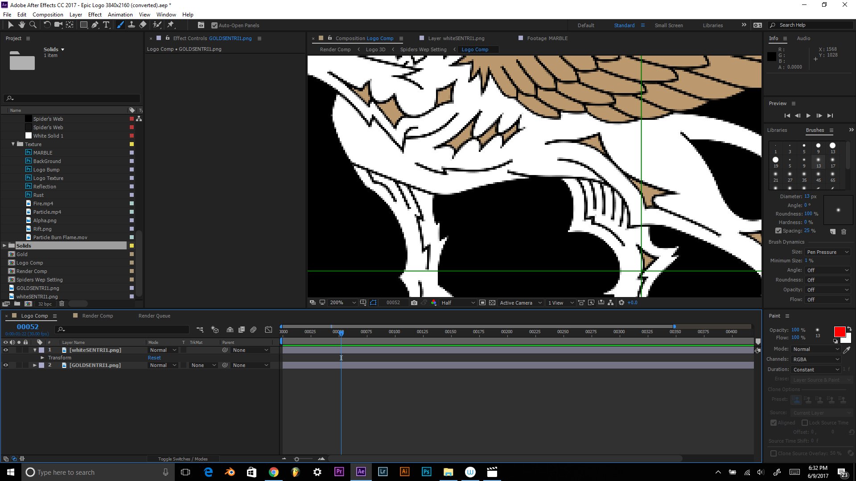Toggle mask and shape path visibility
The height and width of the screenshot is (481, 856).
374,303
